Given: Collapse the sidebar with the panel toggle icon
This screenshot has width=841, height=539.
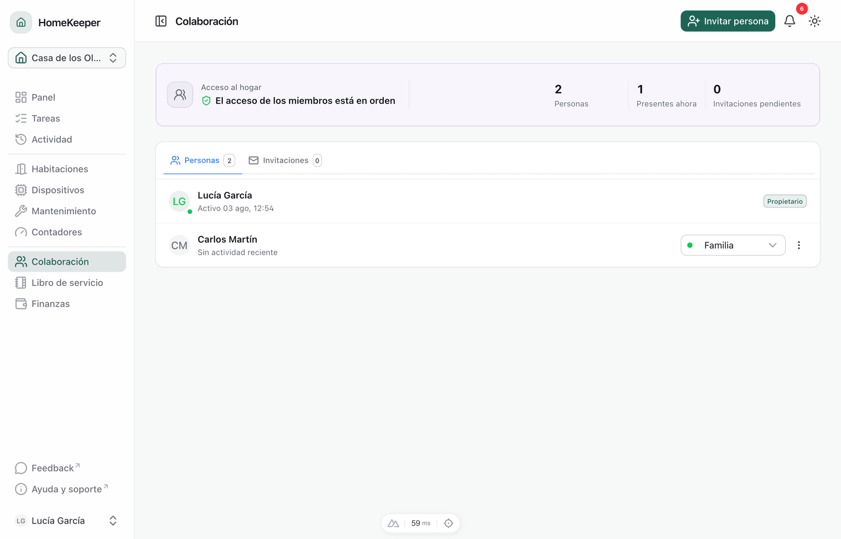Looking at the screenshot, I should coord(161,21).
